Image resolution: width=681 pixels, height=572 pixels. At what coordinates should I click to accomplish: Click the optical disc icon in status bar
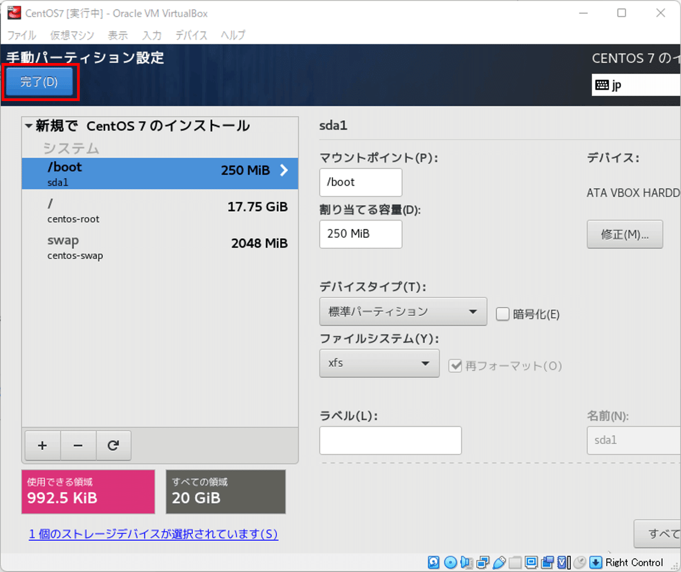click(450, 562)
